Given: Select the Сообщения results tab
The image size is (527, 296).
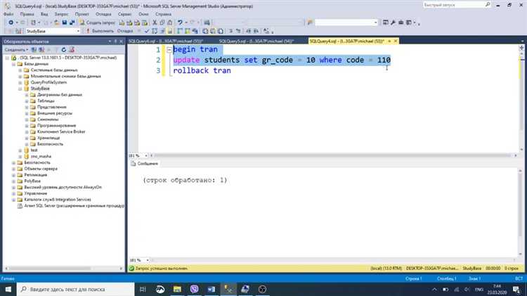Looking at the screenshot, I should pyautogui.click(x=145, y=164).
